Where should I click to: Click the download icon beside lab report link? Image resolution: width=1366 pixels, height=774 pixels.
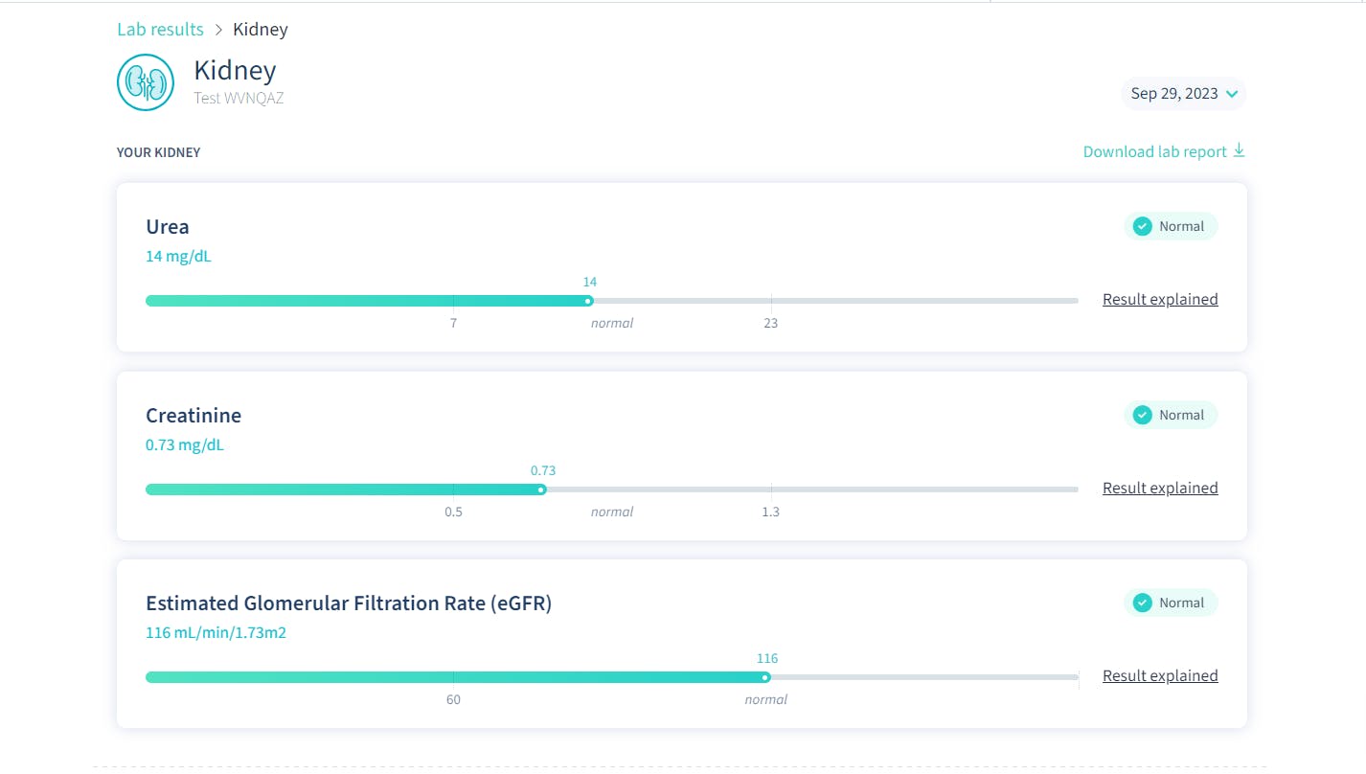coord(1240,150)
